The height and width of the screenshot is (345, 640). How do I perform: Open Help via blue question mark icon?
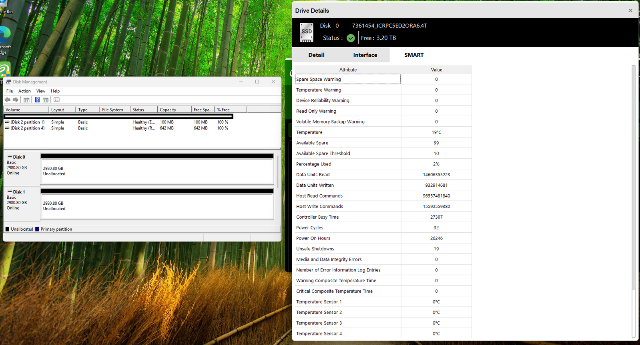click(37, 100)
